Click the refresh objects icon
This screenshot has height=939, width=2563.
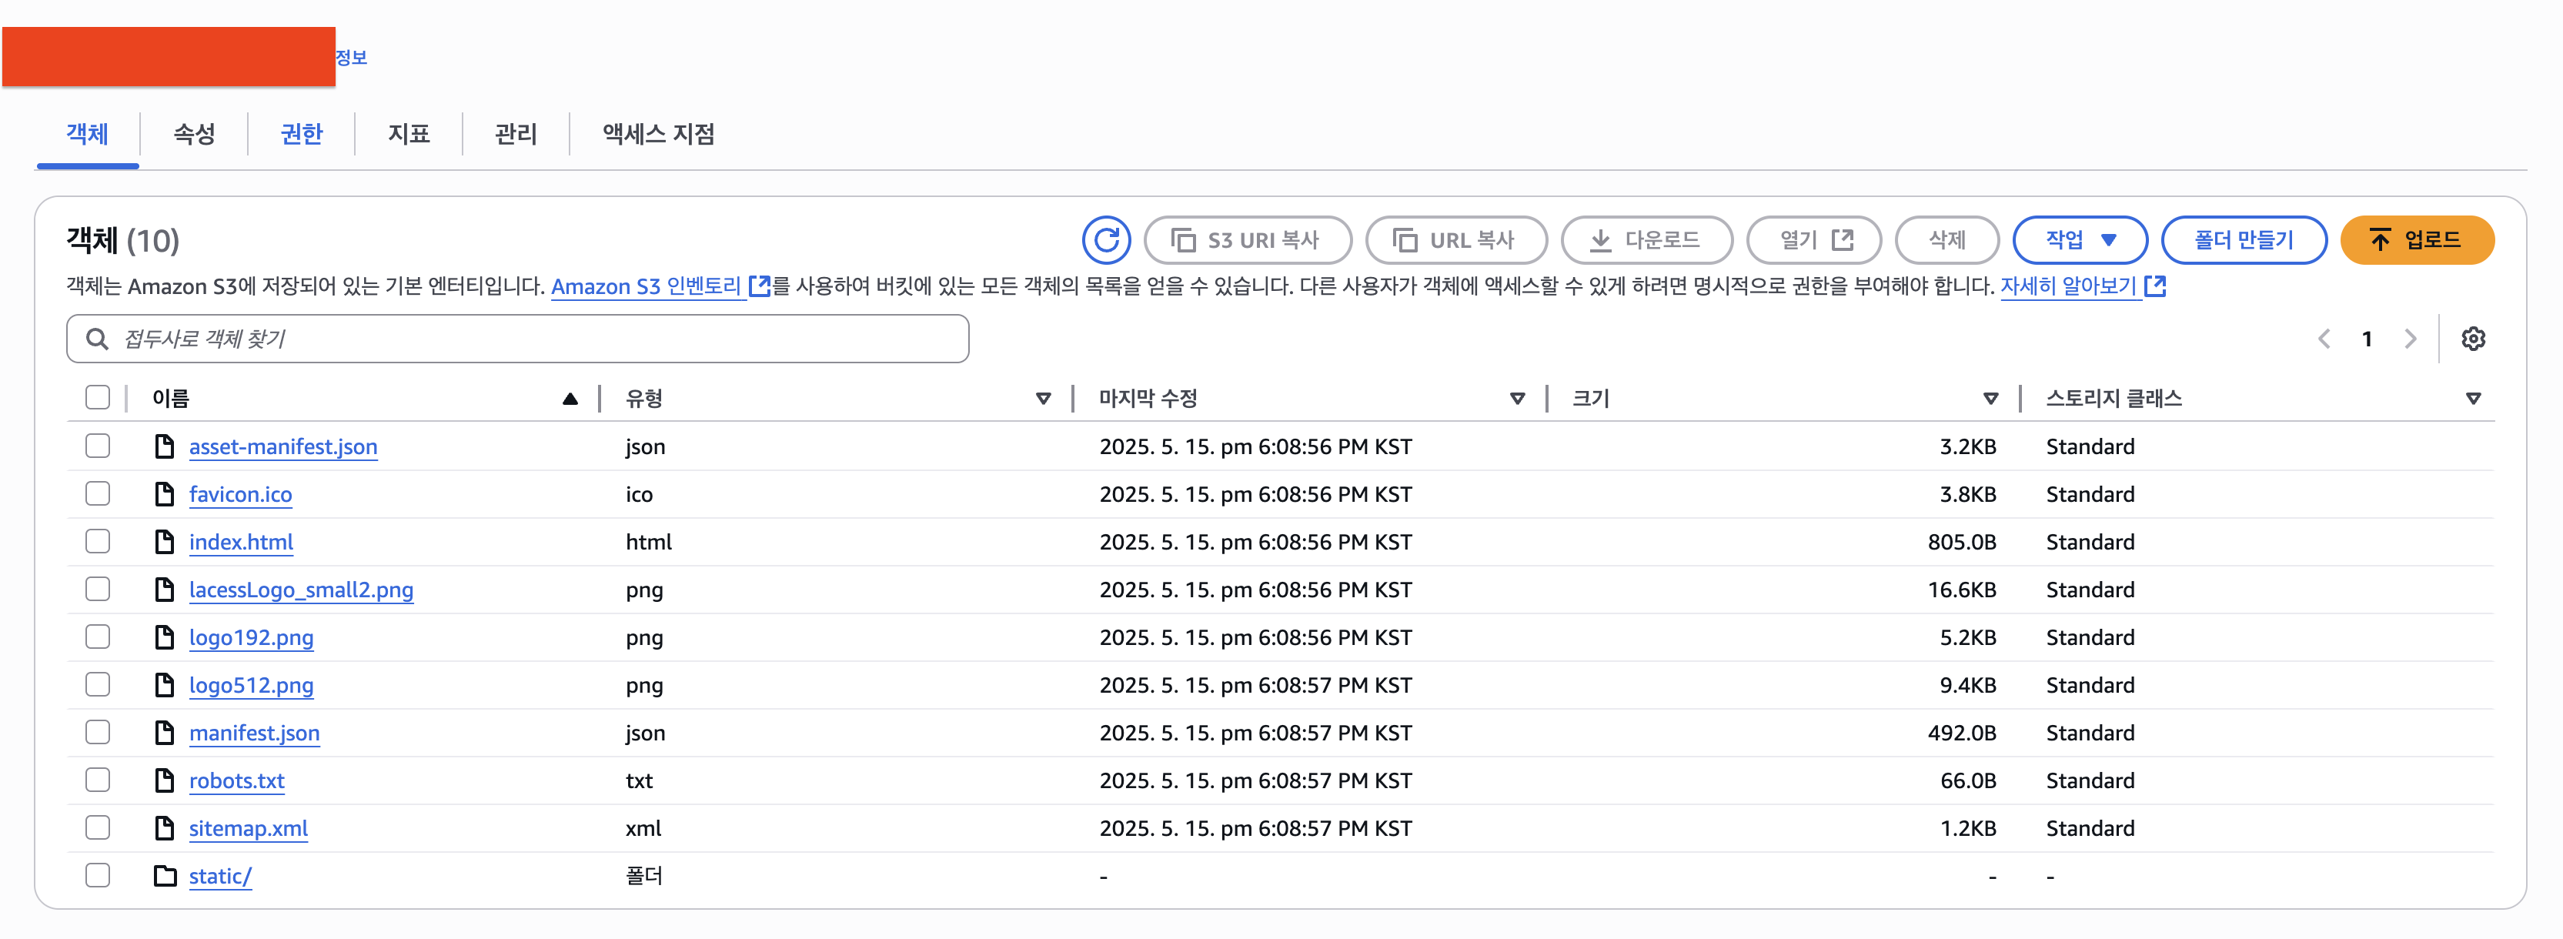tap(1105, 239)
